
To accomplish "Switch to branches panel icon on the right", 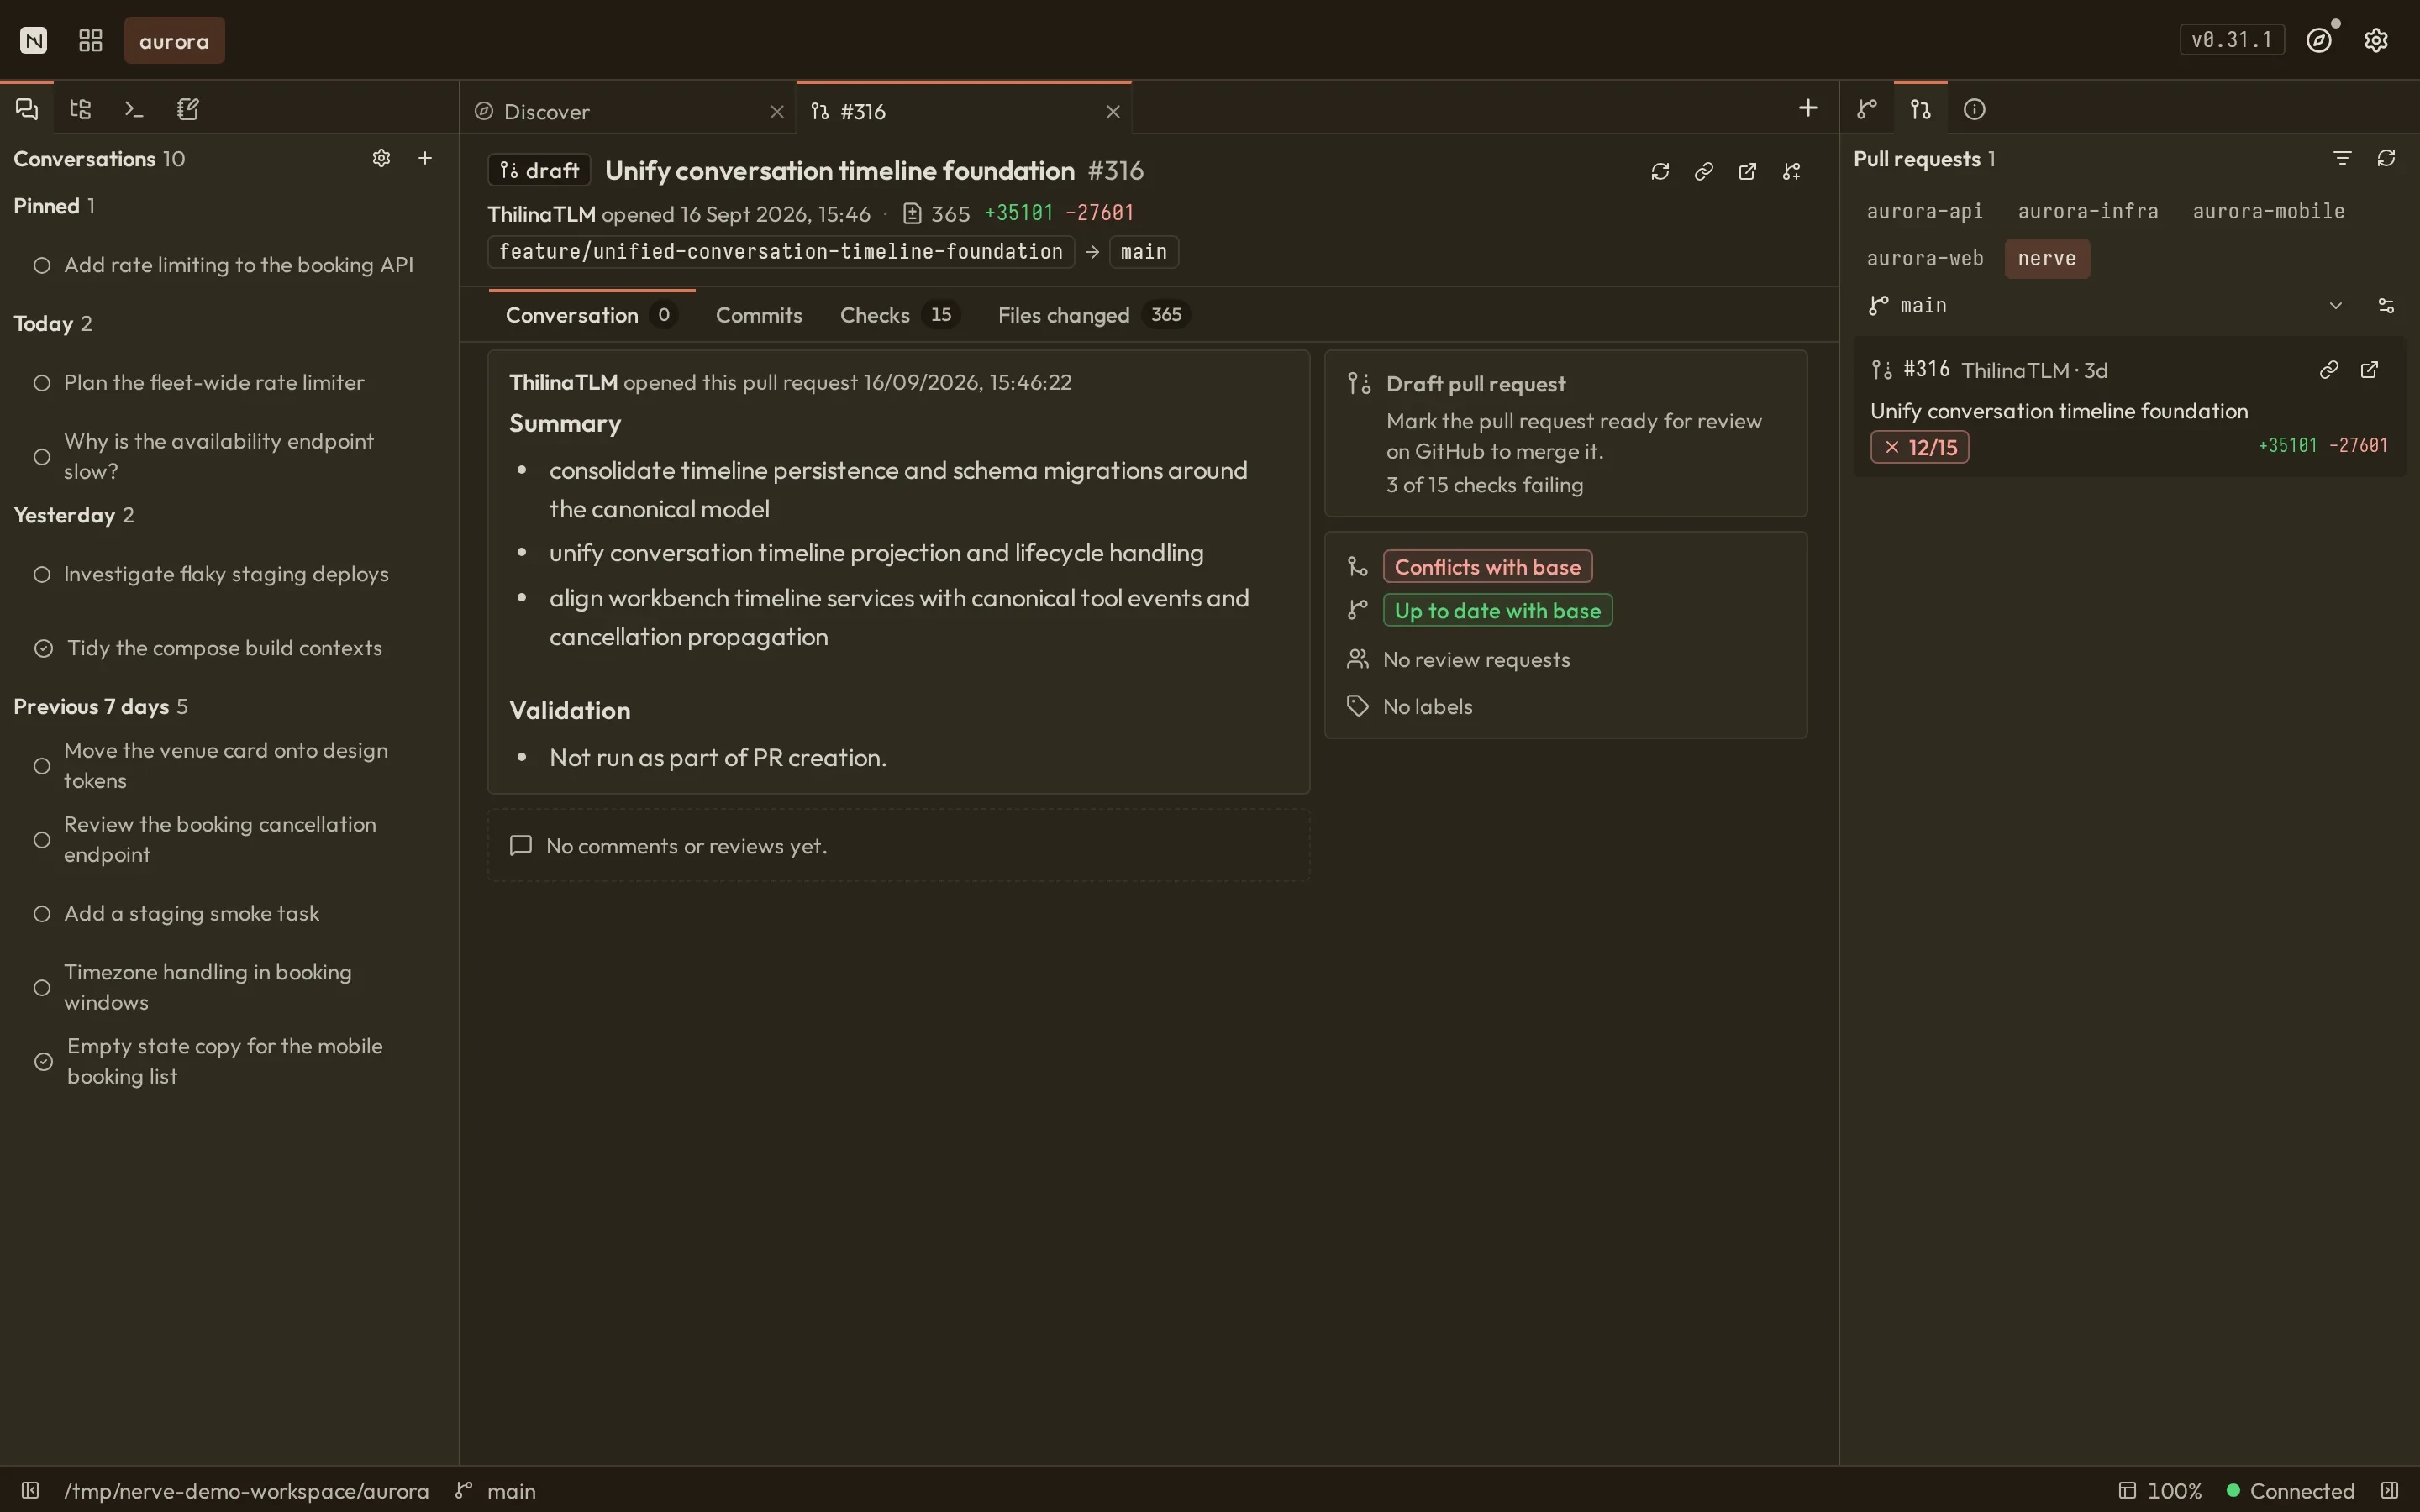I will coord(1867,109).
